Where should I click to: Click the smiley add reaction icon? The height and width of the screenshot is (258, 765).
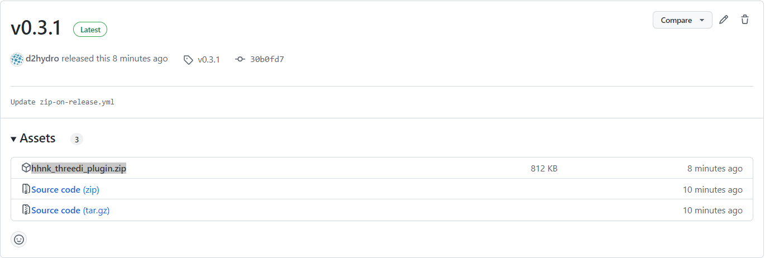point(18,240)
